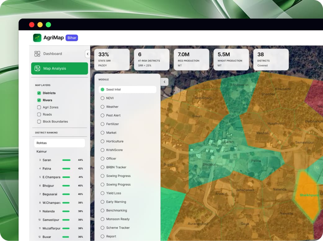Open the Dashboard menu item
This screenshot has height=241, width=323.
(x=59, y=54)
